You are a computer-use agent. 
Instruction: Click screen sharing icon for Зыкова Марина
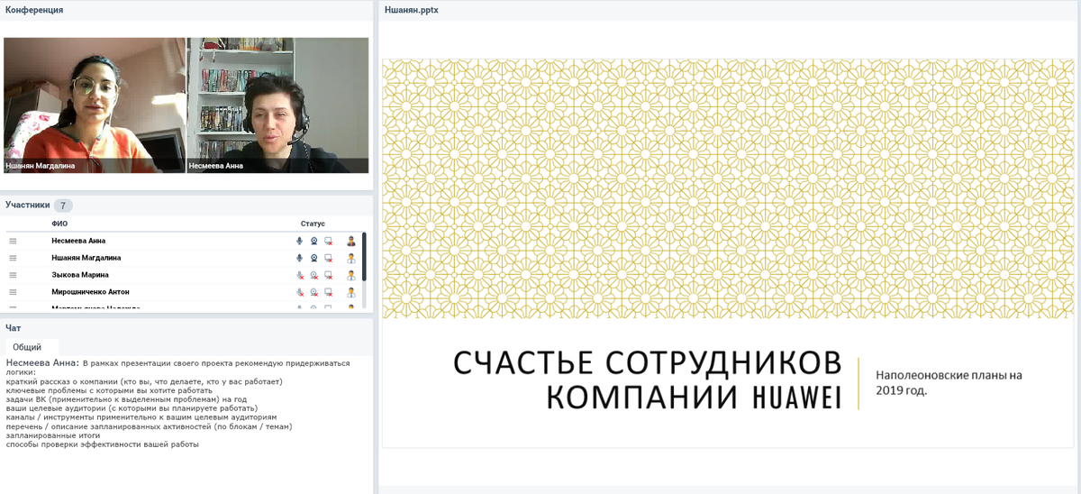point(329,275)
